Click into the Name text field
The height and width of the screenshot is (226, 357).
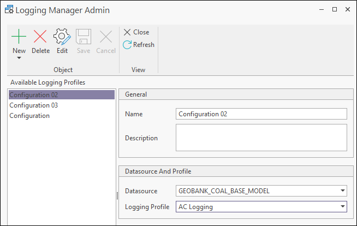[x=261, y=114]
